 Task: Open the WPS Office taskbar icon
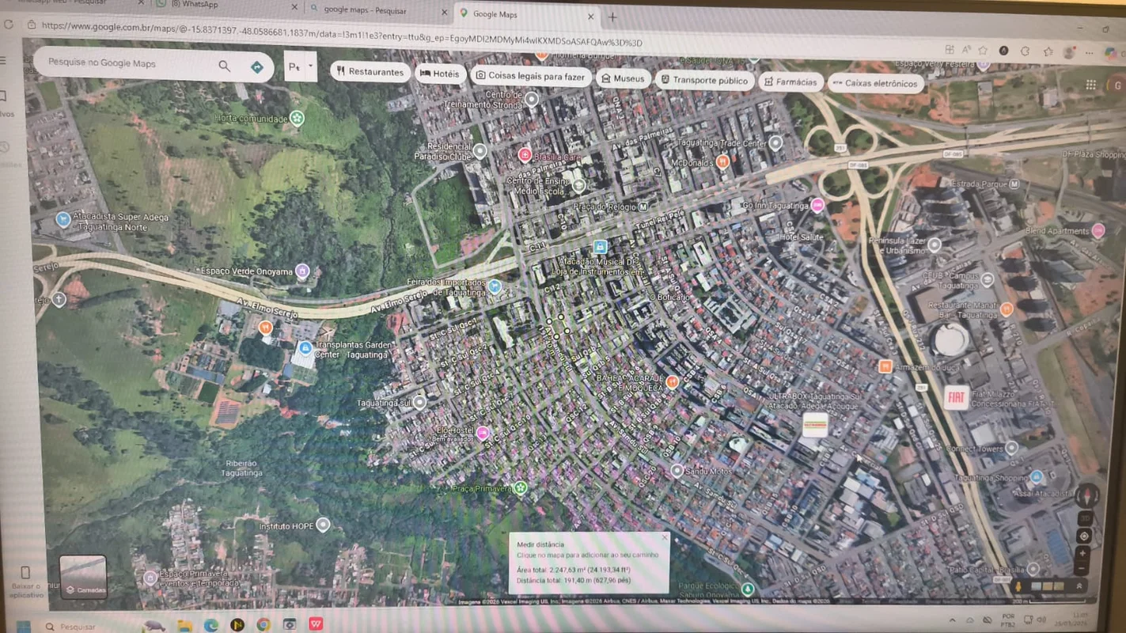coord(316,625)
